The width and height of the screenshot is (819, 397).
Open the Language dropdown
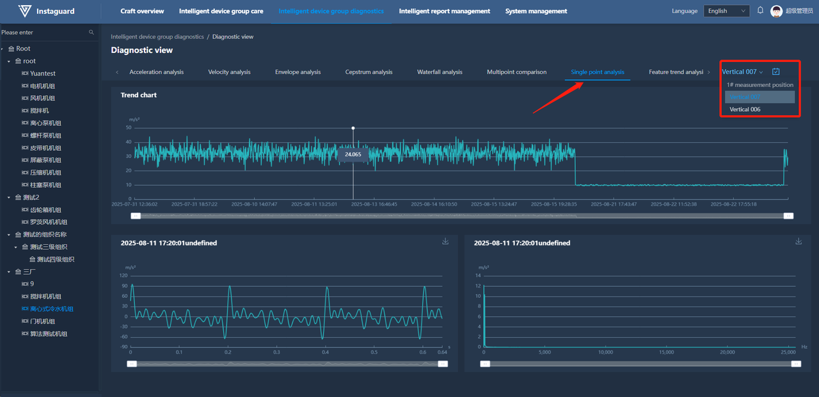coord(726,11)
